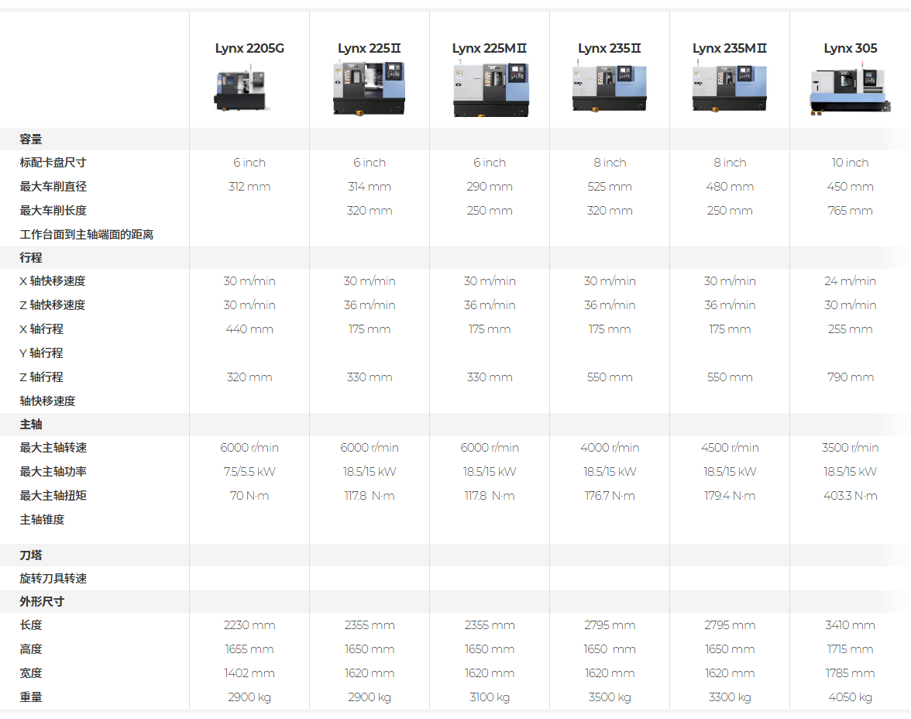Image resolution: width=911 pixels, height=719 pixels.
Task: Click the 重量 row label
Action: click(31, 697)
